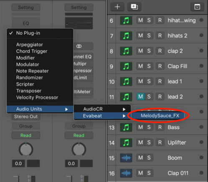Unmute the lead 2 track
The image size is (208, 182).
[x=140, y=96]
